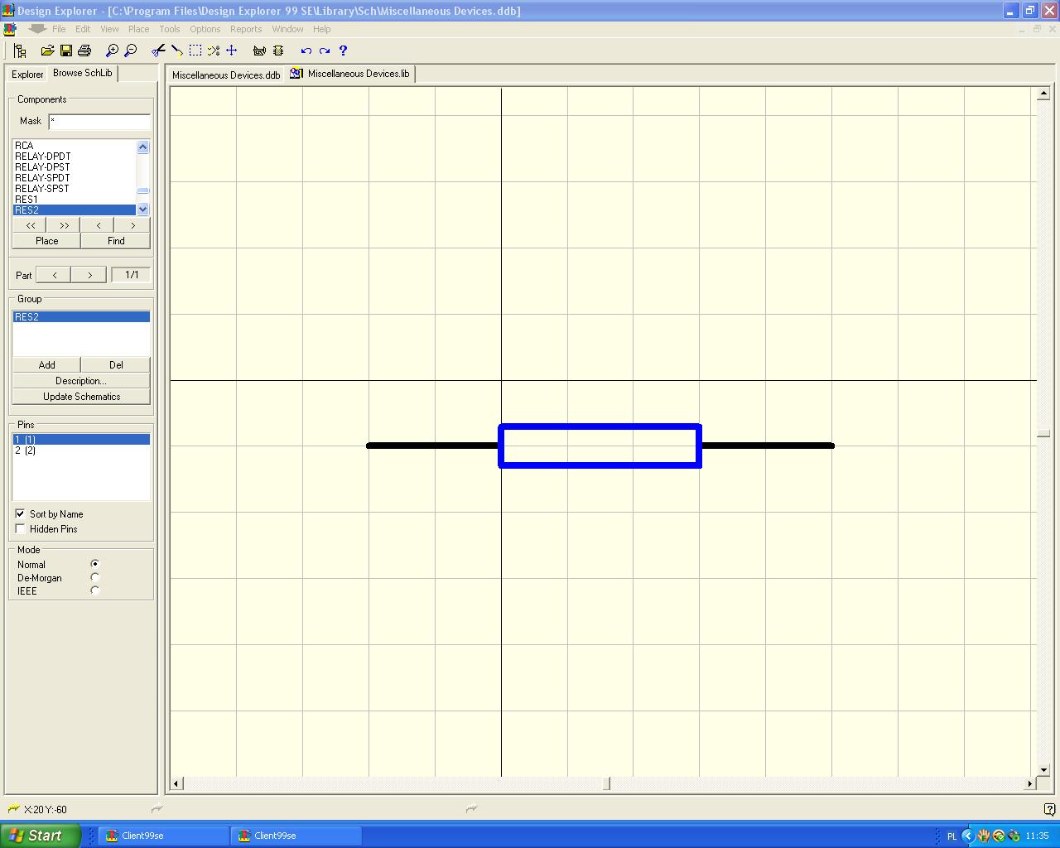This screenshot has height=848, width=1060.
Task: Expand hidden tray icons with the arrow
Action: tap(967, 836)
